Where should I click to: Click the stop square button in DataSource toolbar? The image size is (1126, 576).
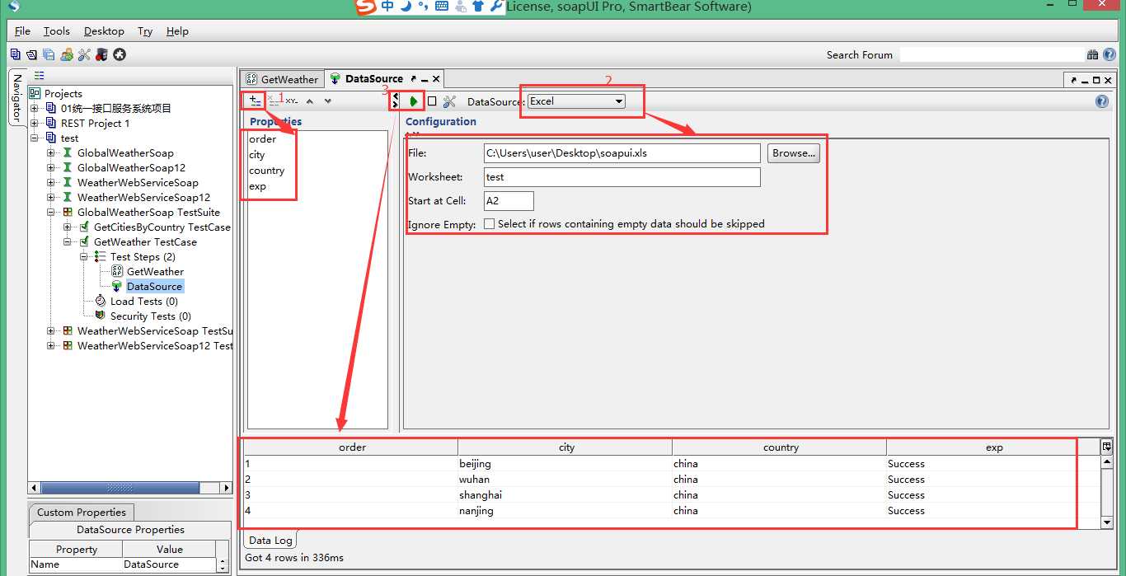pyautogui.click(x=432, y=101)
